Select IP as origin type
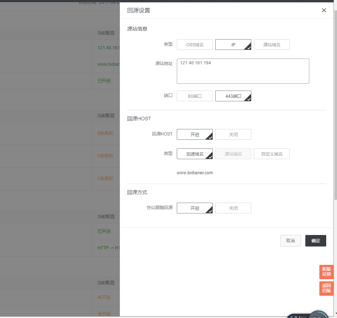The width and height of the screenshot is (337, 318). [x=233, y=45]
